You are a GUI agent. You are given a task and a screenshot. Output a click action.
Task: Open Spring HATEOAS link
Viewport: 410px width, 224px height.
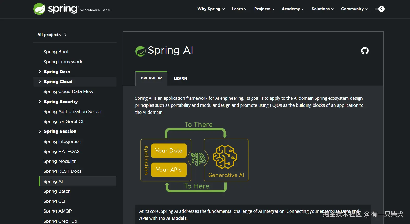(62, 151)
